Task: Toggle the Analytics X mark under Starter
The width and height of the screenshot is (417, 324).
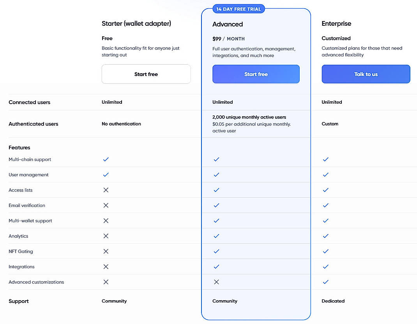Action: pyautogui.click(x=106, y=236)
